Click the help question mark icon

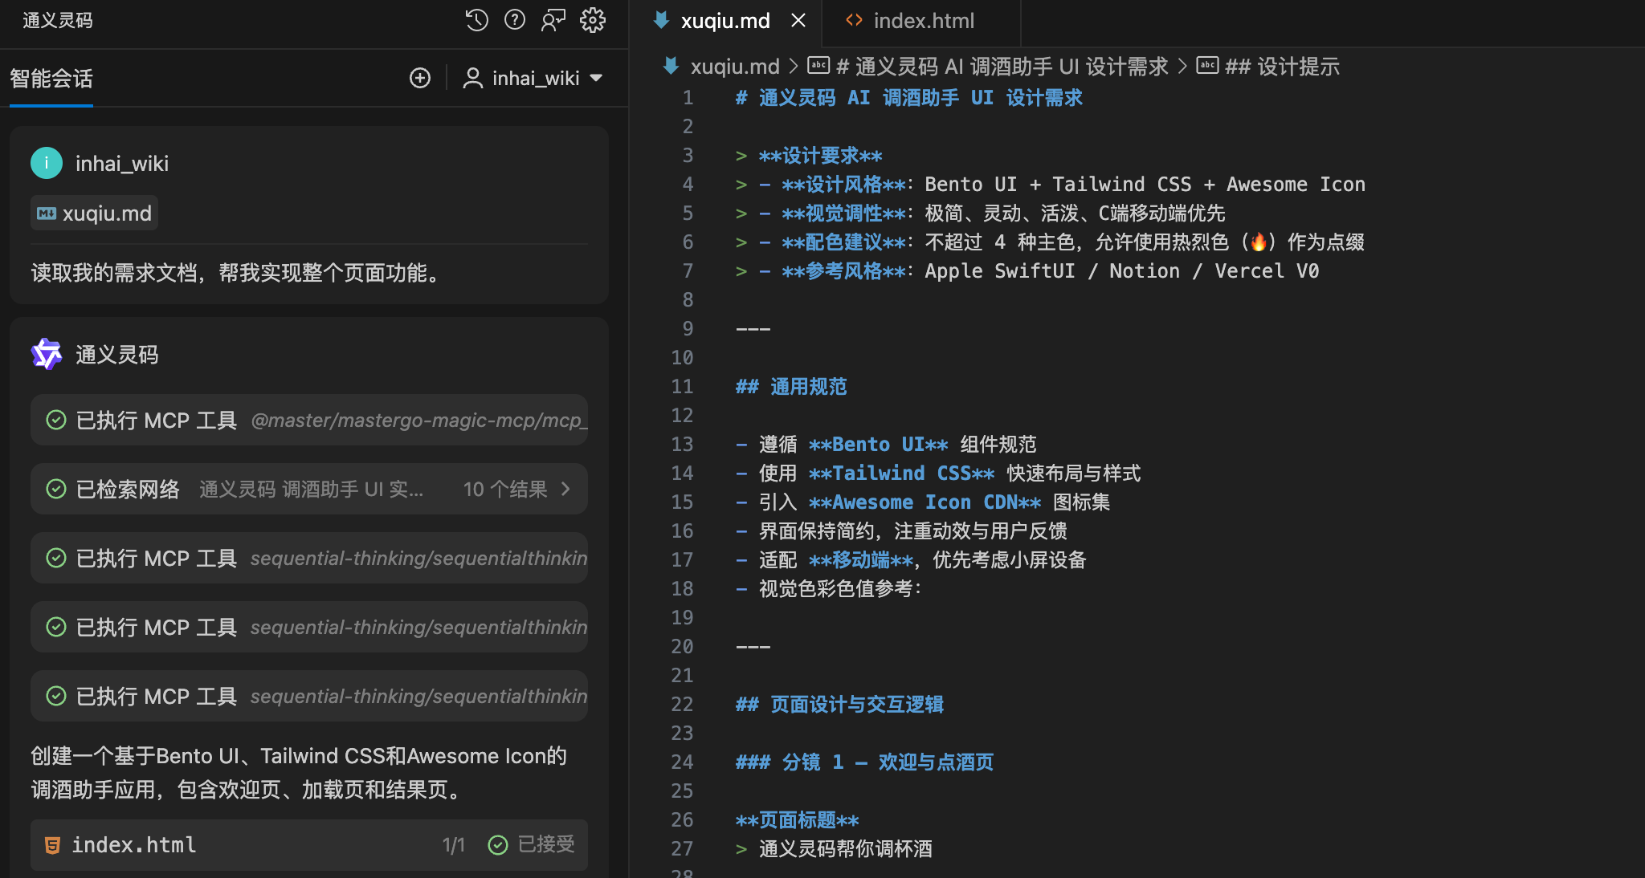[x=515, y=20]
